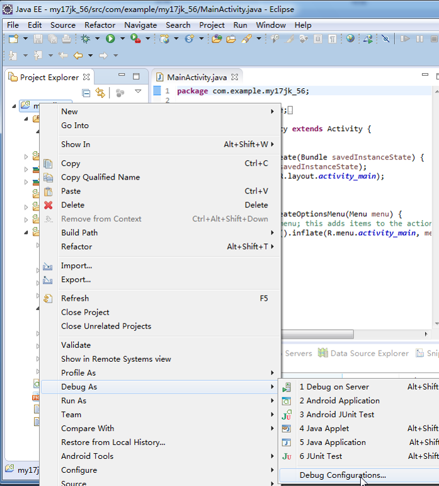
Task: Click the Terminate debug stop icon
Action: click(x=435, y=38)
